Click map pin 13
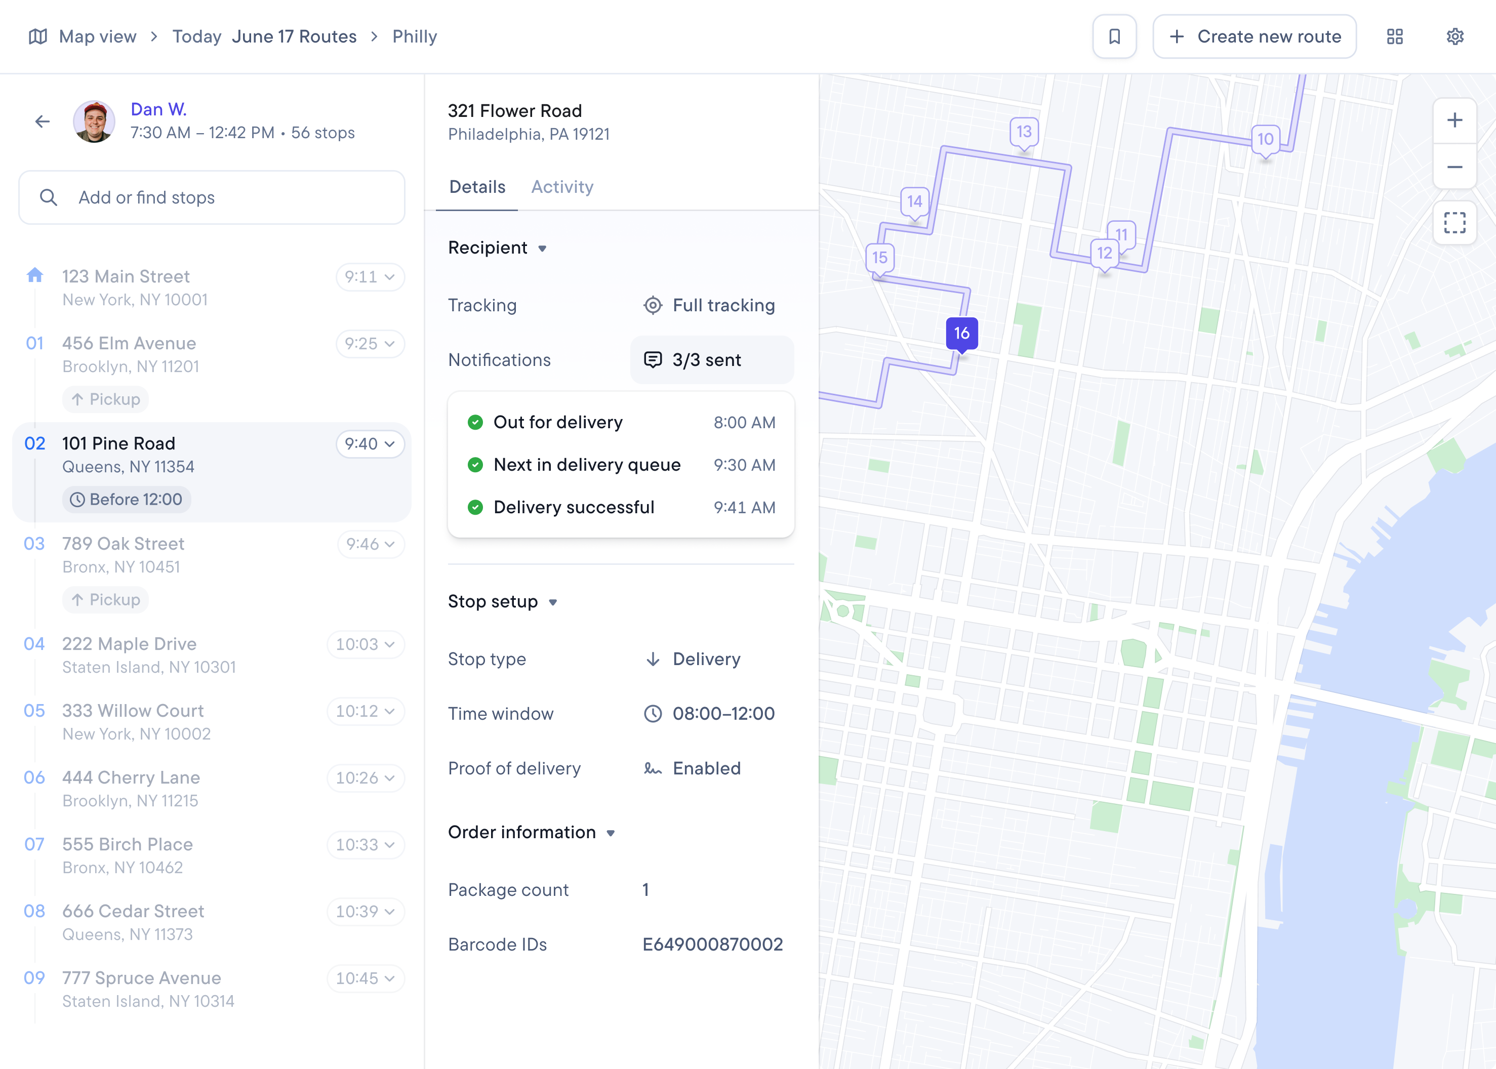The image size is (1496, 1069). [x=1024, y=134]
